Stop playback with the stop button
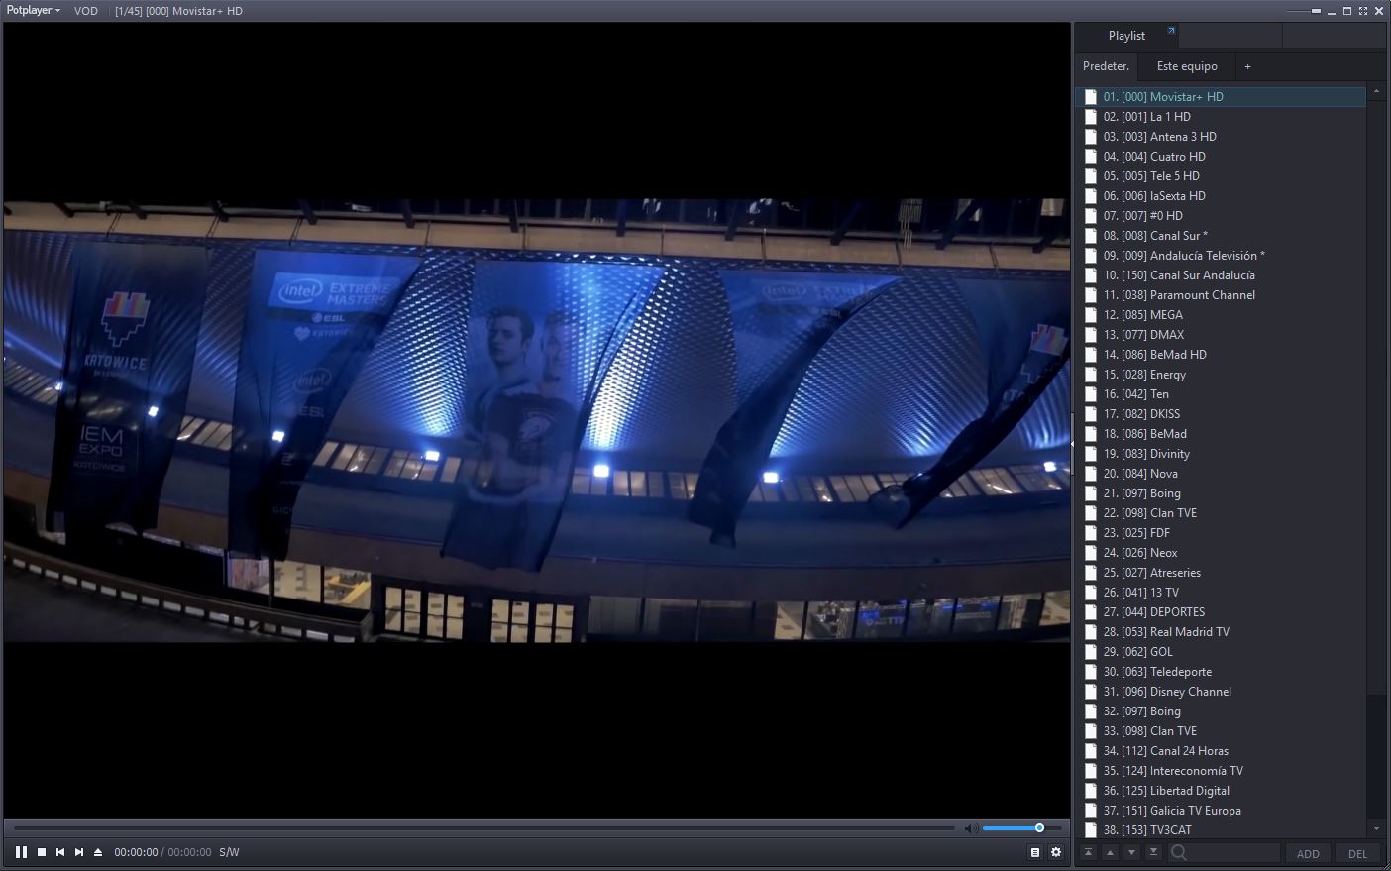 click(42, 852)
